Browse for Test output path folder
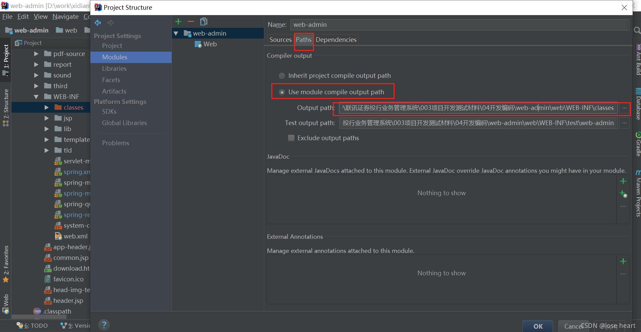641x332 pixels. click(x=624, y=123)
